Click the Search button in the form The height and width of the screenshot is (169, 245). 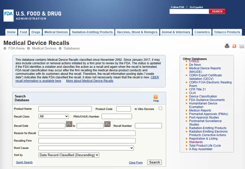tap(155, 162)
